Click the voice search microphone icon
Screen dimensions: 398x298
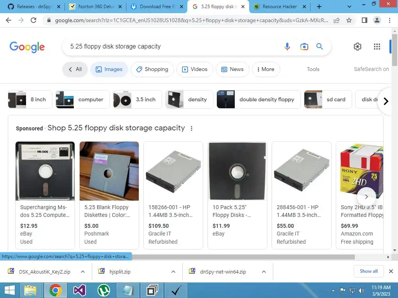point(287,47)
